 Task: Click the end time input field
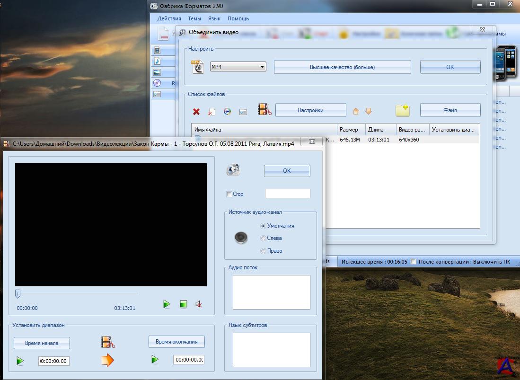[189, 360]
